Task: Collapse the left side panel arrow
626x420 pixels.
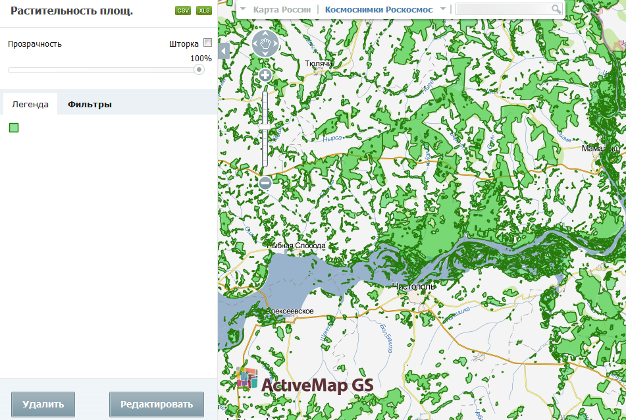Action: (x=224, y=51)
